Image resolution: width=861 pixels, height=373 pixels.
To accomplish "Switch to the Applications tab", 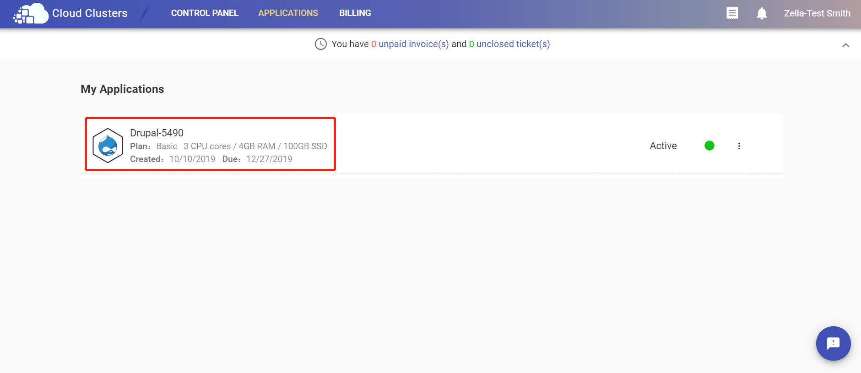I will pyautogui.click(x=288, y=13).
